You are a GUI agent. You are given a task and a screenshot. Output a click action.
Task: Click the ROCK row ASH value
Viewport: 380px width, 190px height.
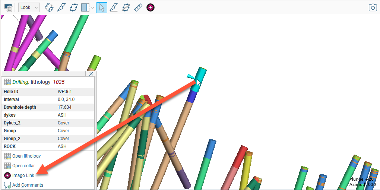(x=62, y=146)
